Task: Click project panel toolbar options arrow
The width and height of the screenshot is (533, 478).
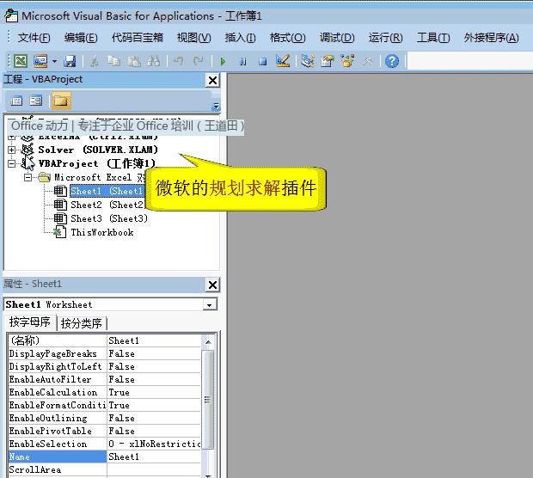Action: (216, 107)
